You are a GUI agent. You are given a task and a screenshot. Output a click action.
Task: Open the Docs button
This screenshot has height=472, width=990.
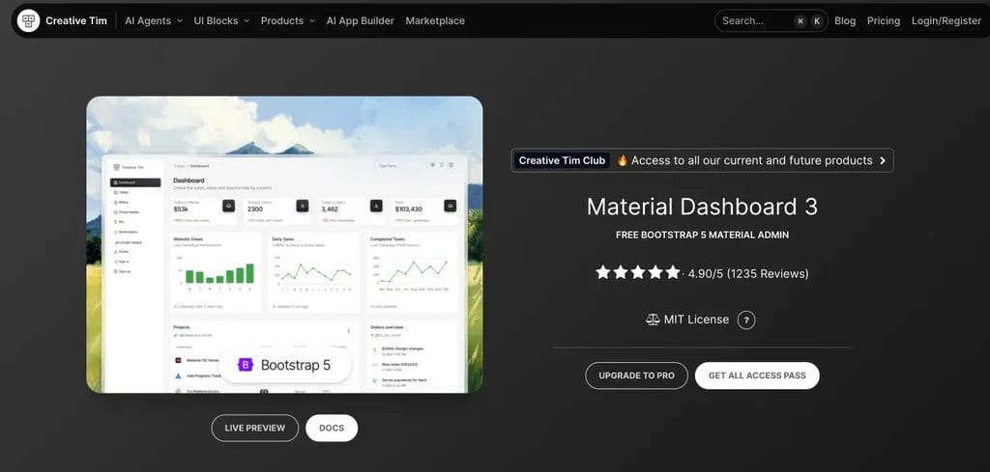tap(332, 428)
